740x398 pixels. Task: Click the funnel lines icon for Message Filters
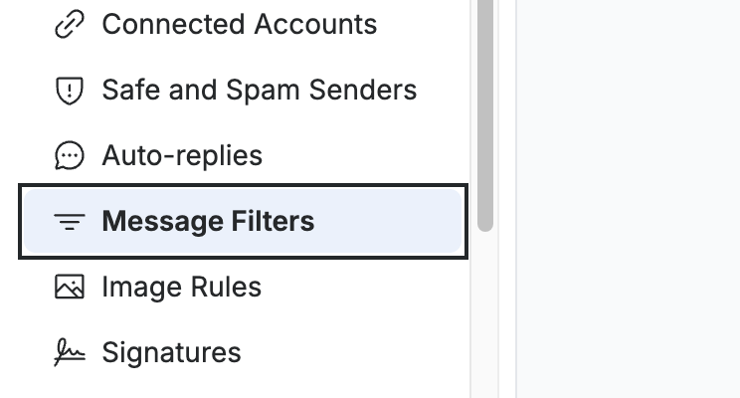[x=70, y=222]
